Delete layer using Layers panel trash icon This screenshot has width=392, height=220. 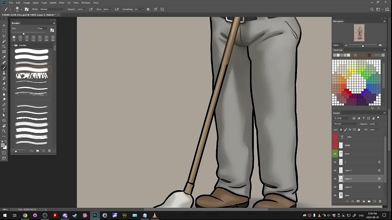tap(380, 201)
